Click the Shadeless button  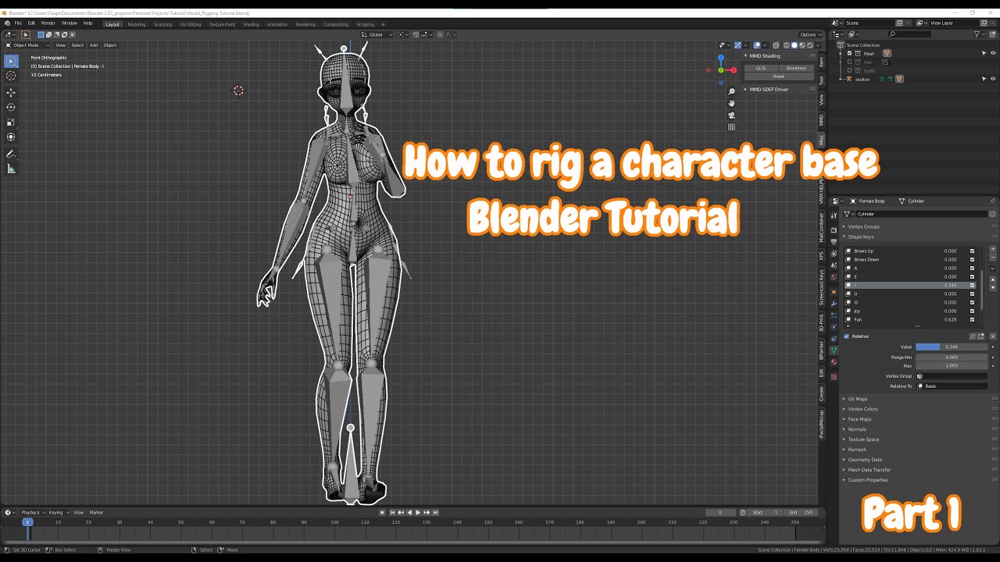point(796,68)
